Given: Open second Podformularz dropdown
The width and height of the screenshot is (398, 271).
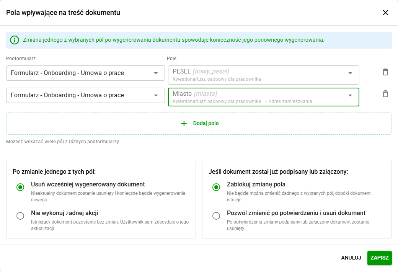Looking at the screenshot, I should (86, 95).
